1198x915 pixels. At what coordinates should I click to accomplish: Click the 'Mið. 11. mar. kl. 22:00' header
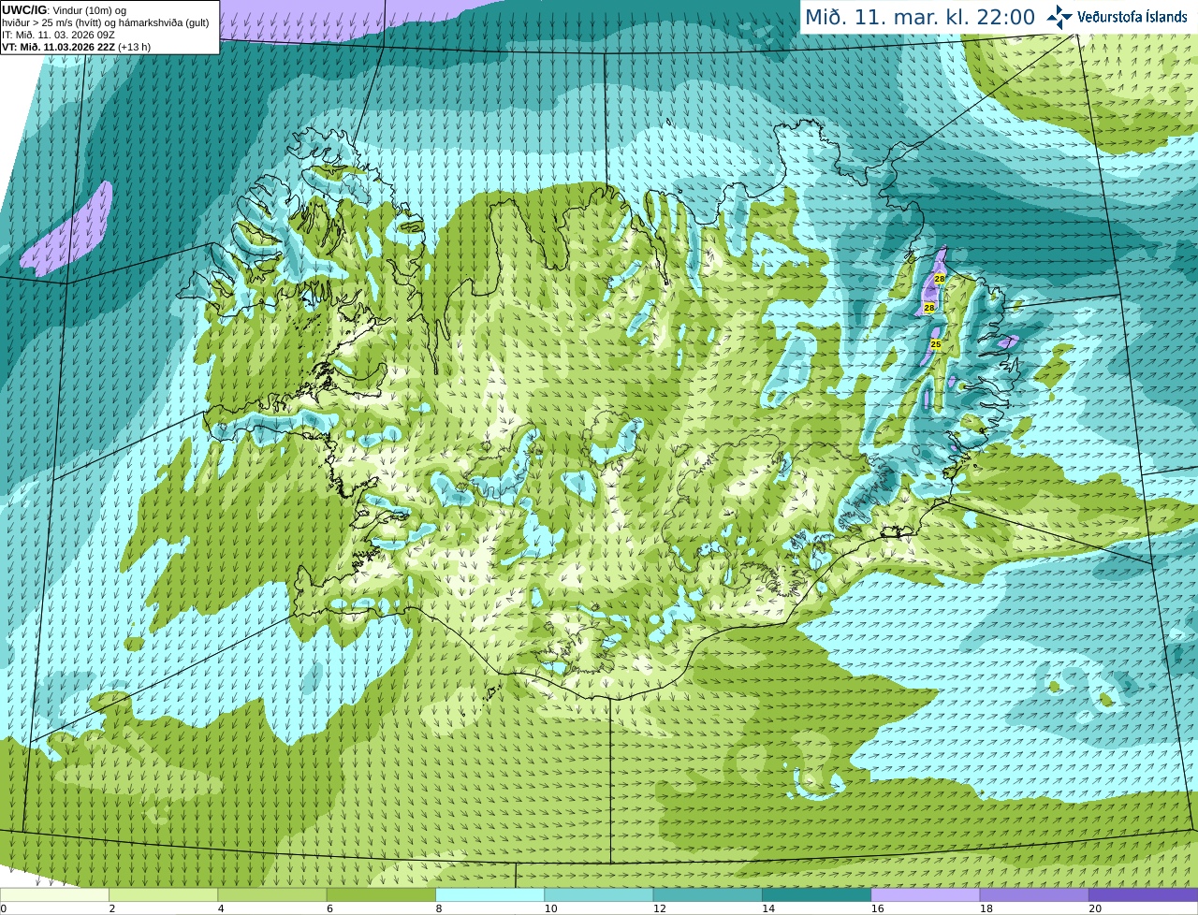pos(920,17)
